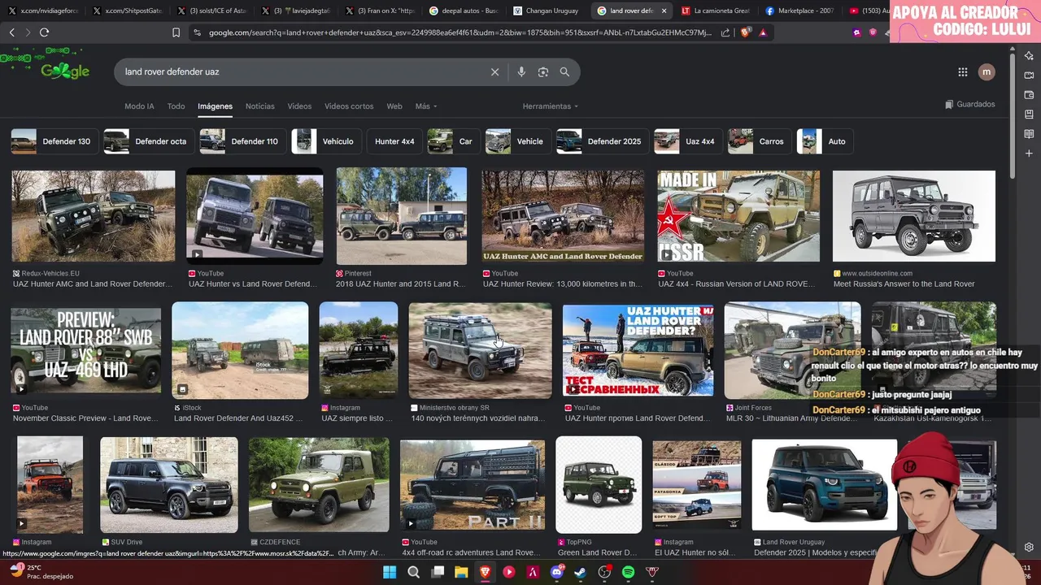Close the active land rover defender tab
1041x585 pixels.
pyautogui.click(x=664, y=11)
